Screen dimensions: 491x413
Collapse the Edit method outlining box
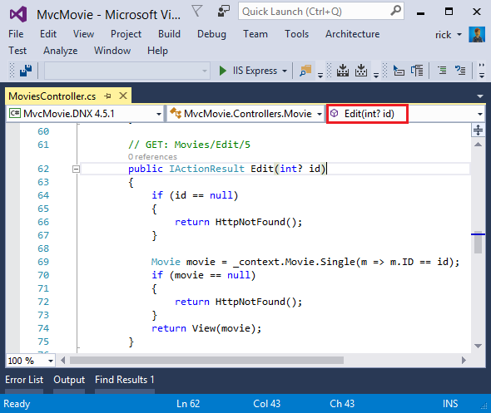pyautogui.click(x=76, y=170)
